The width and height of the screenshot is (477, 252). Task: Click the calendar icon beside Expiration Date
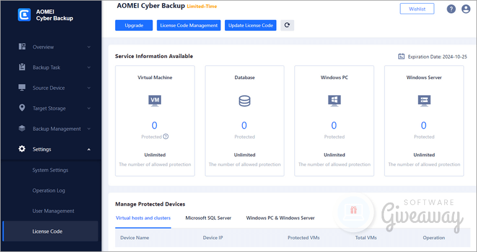point(401,56)
